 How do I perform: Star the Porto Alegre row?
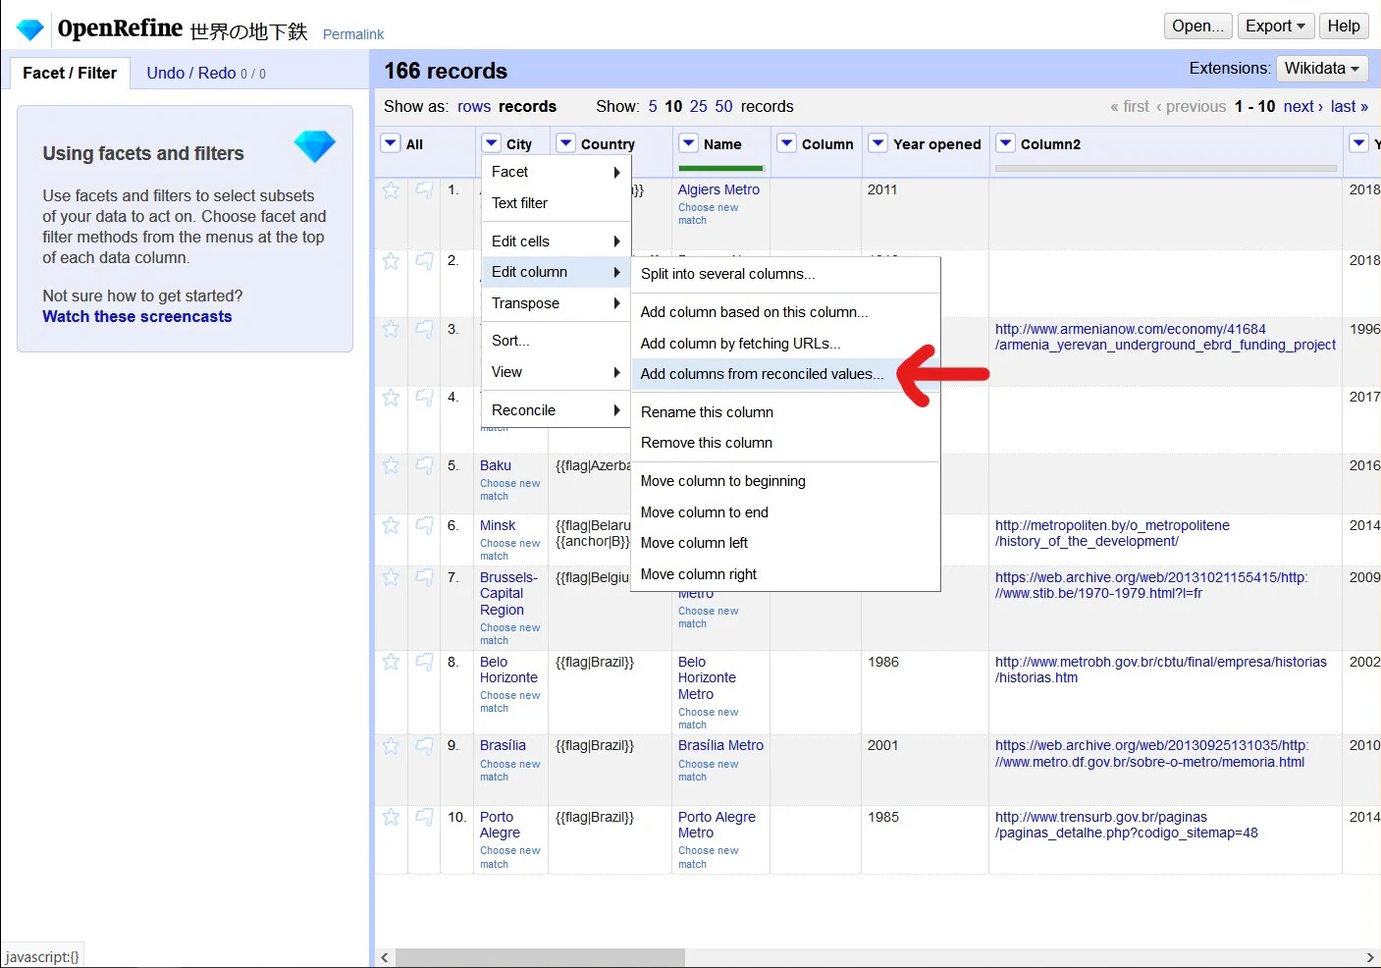391,817
